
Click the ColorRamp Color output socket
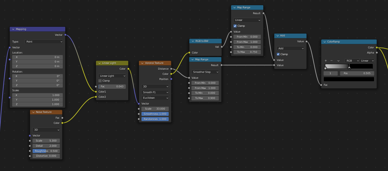point(377,47)
